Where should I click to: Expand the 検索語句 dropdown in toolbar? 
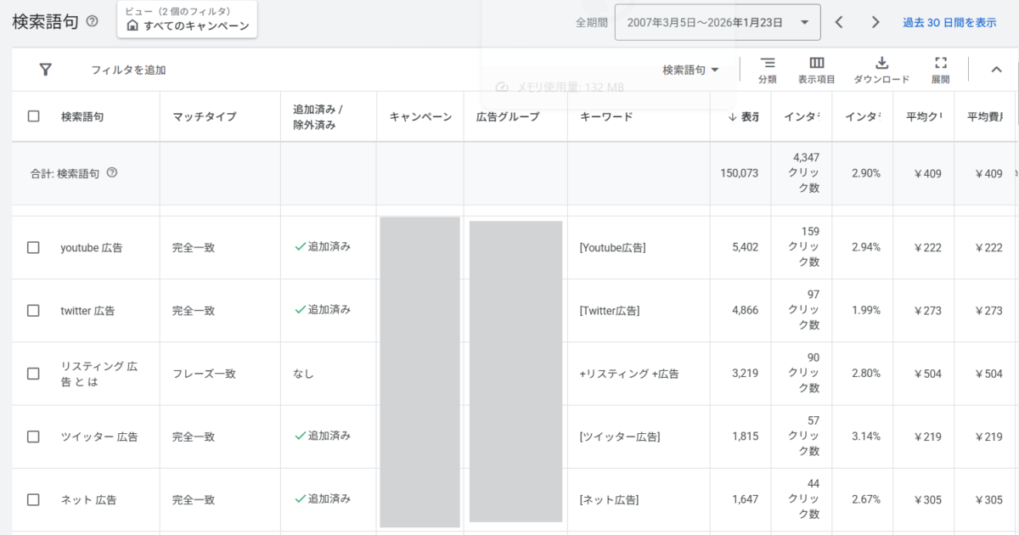pyautogui.click(x=690, y=70)
